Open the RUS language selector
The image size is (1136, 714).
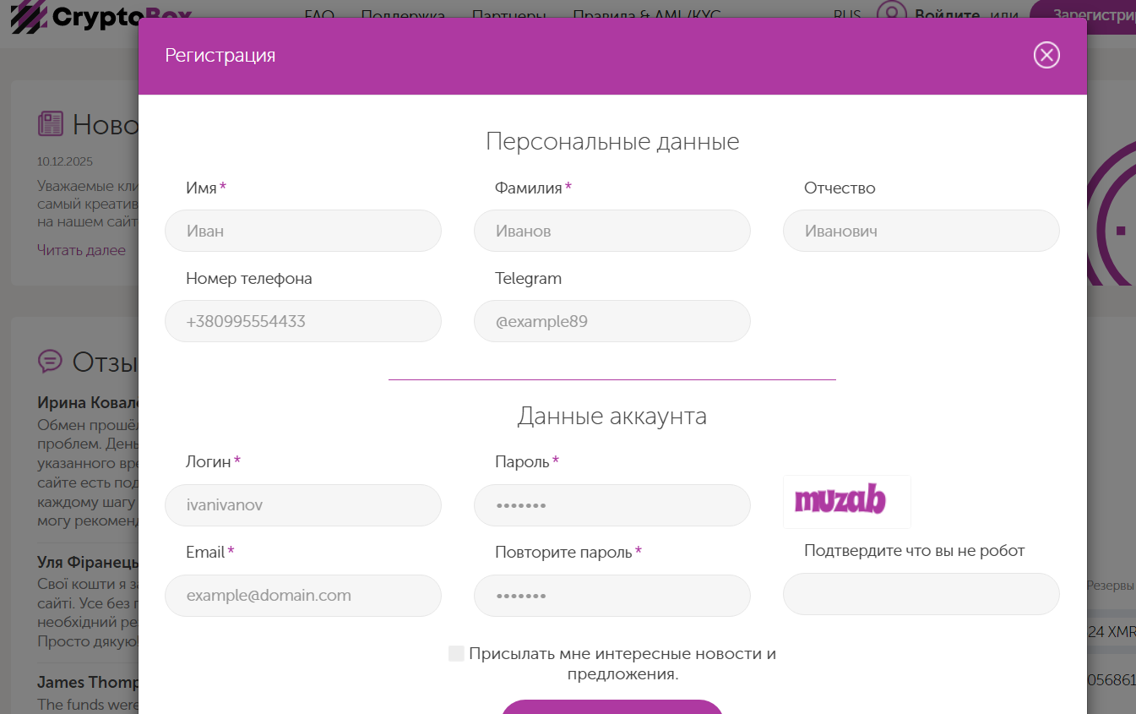point(846,15)
